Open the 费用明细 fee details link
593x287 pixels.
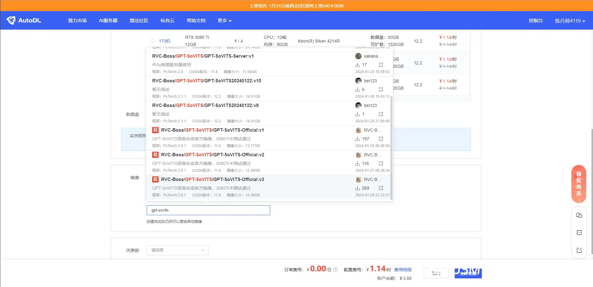(x=403, y=270)
